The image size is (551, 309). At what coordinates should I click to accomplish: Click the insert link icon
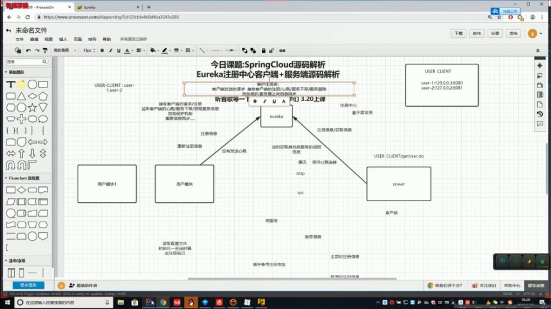[282, 51]
